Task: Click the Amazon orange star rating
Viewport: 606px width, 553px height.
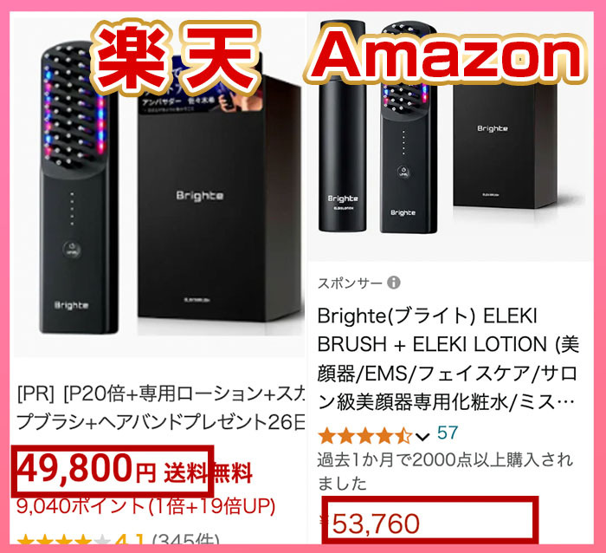Action: (x=365, y=436)
